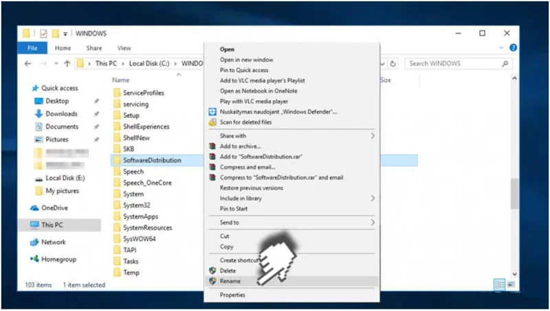Screen dimensions: 550x311
Task: Expand the Include in library submenu arrow
Action: [x=373, y=198]
